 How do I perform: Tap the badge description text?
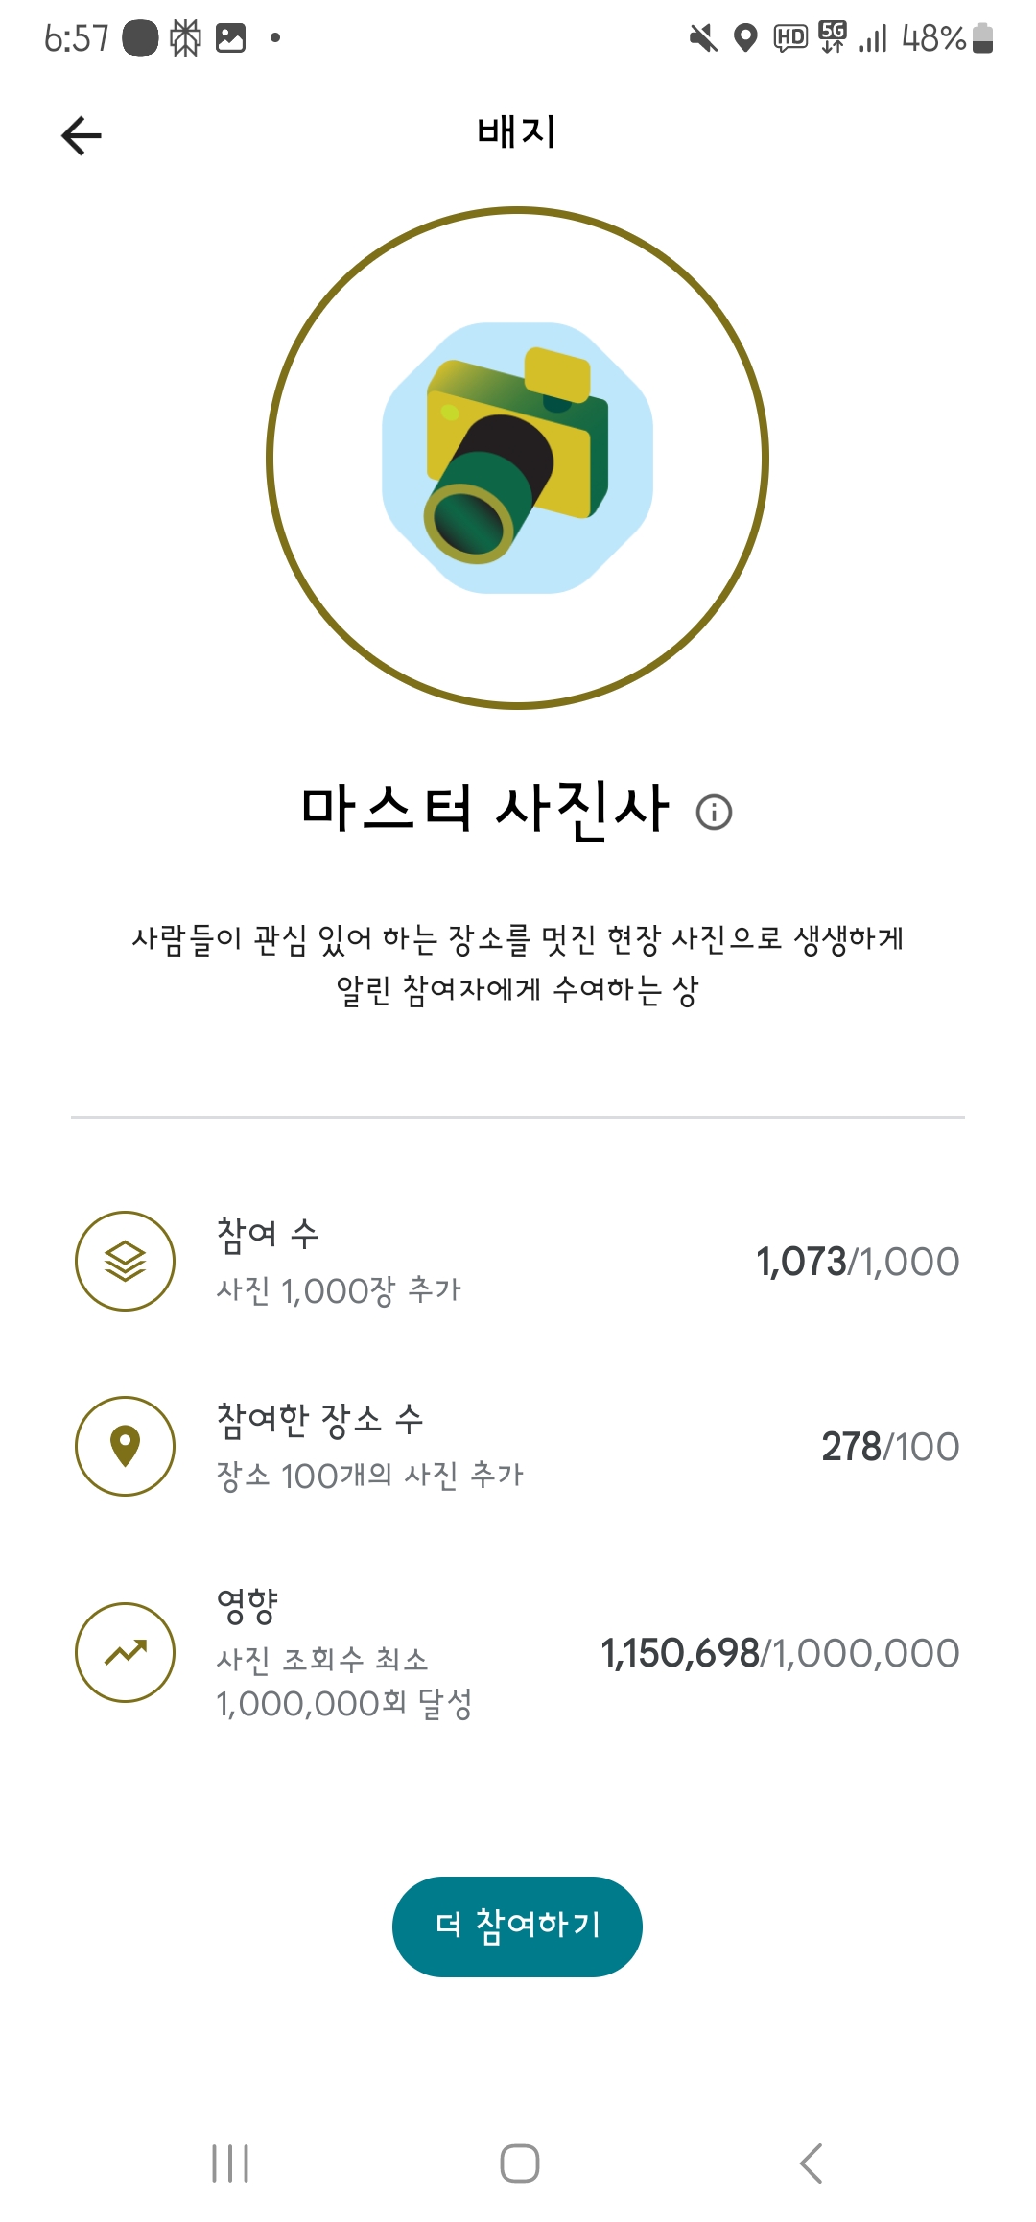[517, 963]
